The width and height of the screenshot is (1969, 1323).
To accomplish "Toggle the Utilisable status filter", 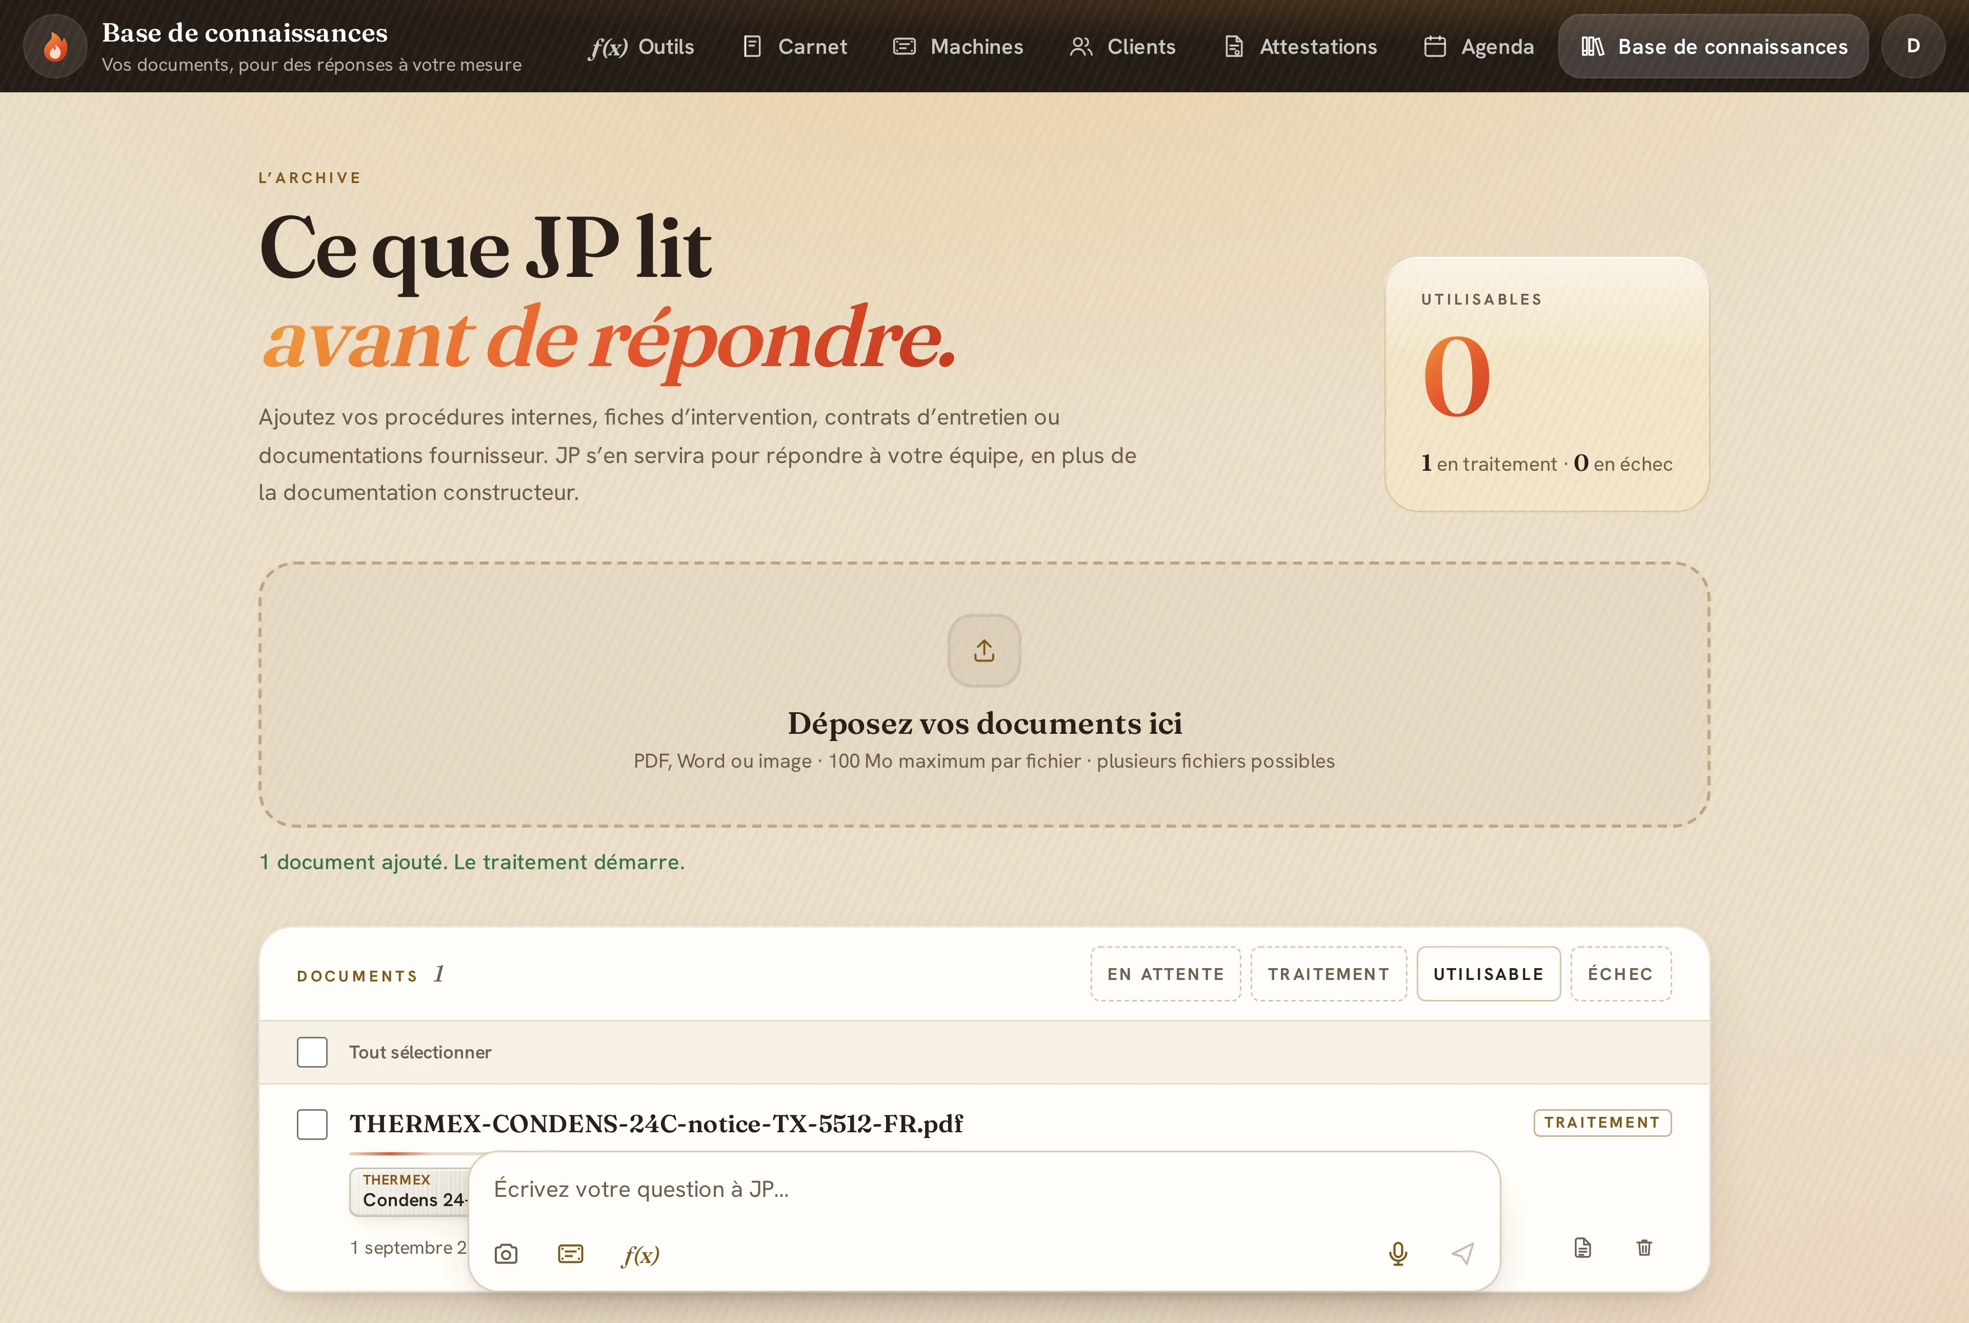I will pos(1488,974).
